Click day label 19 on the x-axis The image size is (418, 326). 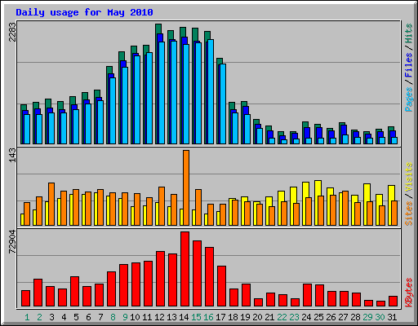[x=245, y=317]
